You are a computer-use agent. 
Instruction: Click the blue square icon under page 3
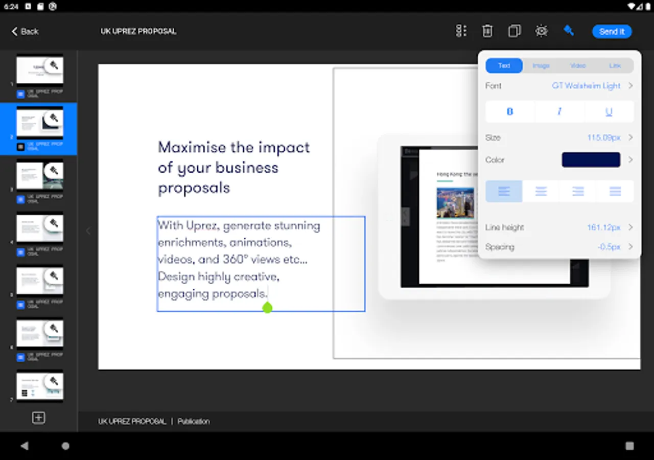(x=20, y=199)
